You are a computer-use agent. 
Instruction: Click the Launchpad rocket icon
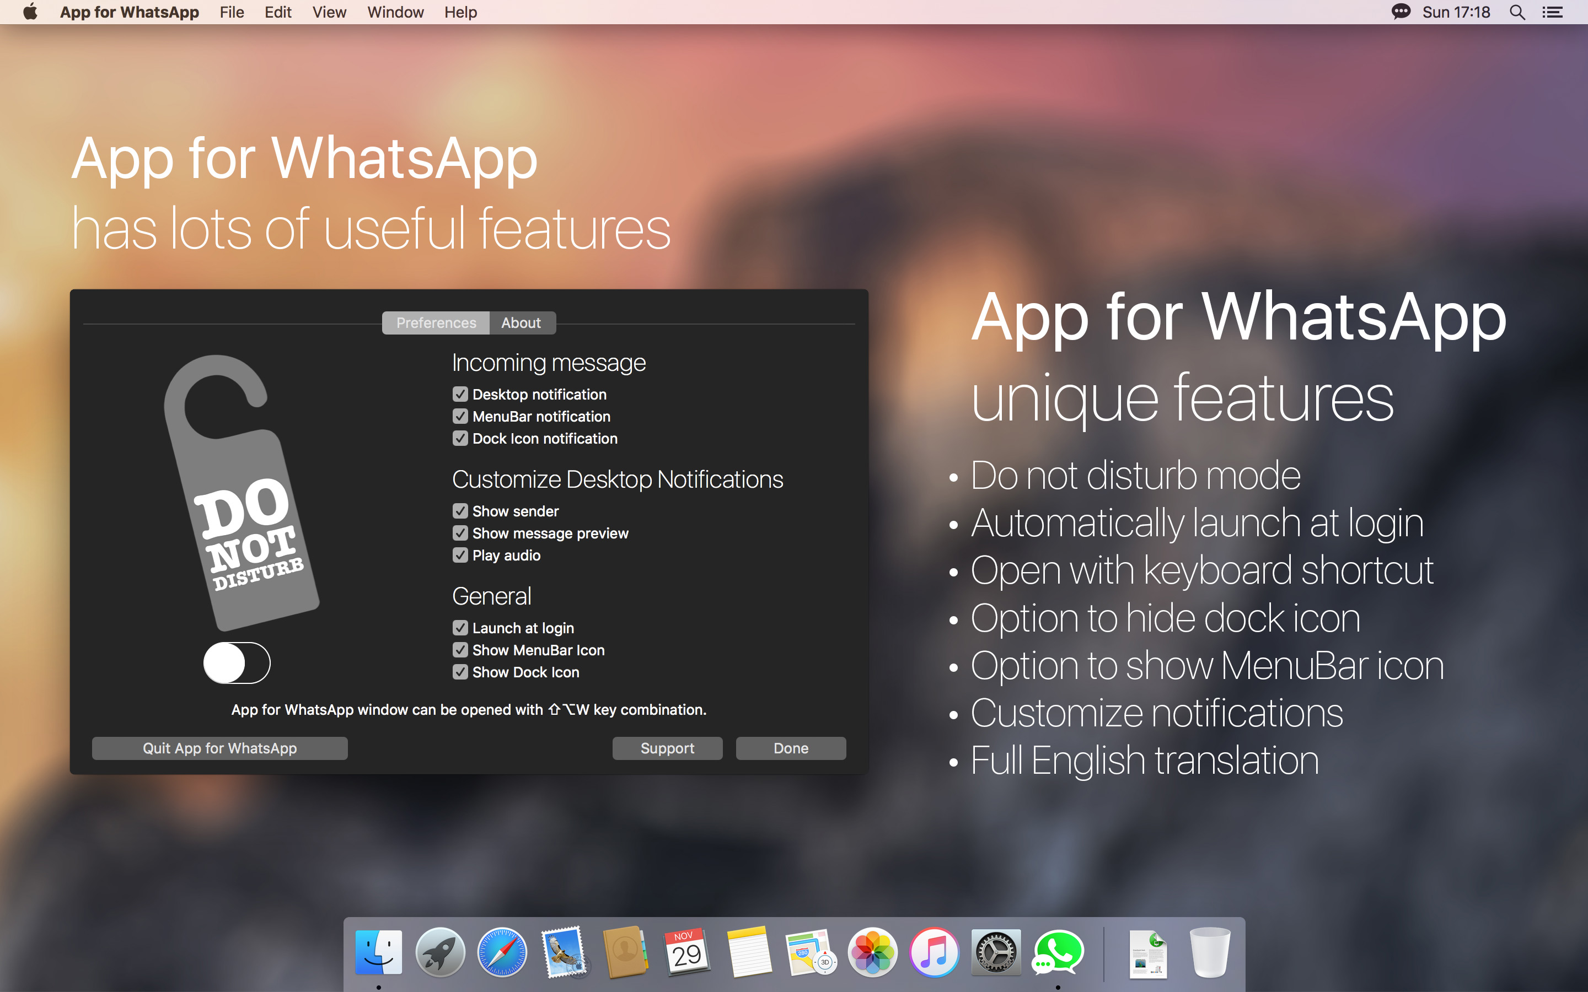point(441,952)
